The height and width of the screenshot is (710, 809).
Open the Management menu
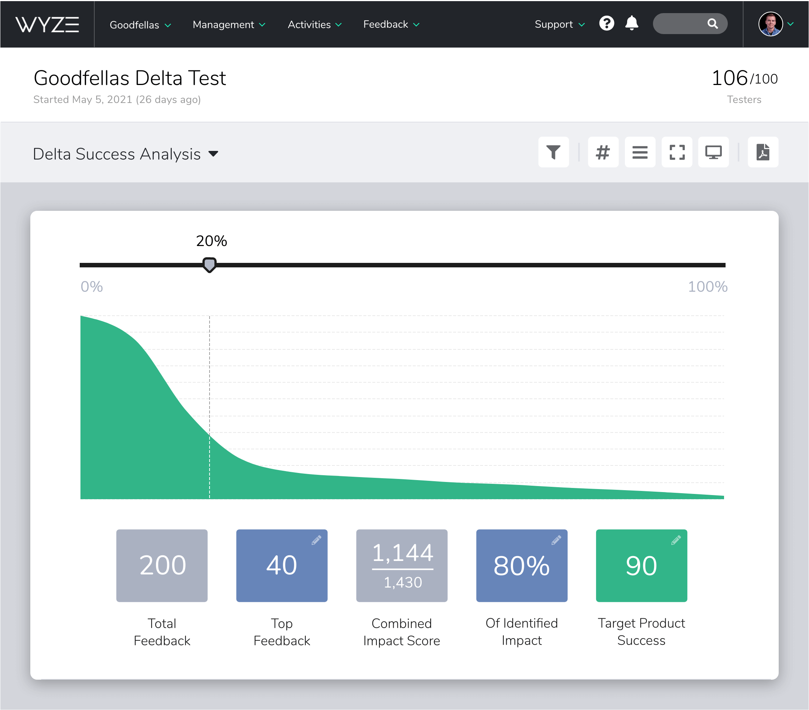[228, 25]
